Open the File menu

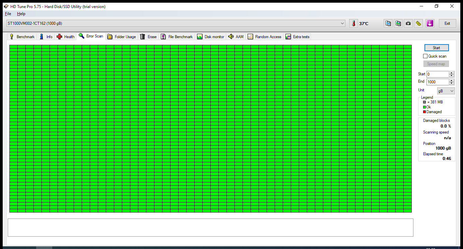(8, 14)
